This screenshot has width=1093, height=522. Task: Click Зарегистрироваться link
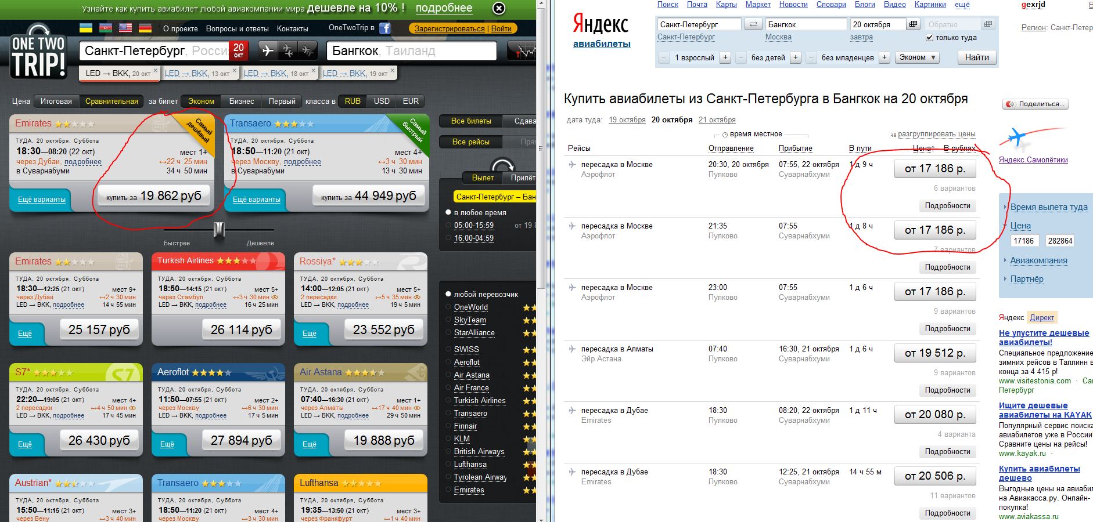[450, 28]
